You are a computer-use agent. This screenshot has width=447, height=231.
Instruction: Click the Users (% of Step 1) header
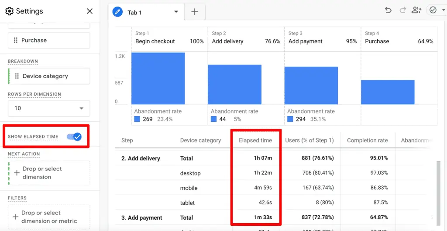[x=309, y=140]
